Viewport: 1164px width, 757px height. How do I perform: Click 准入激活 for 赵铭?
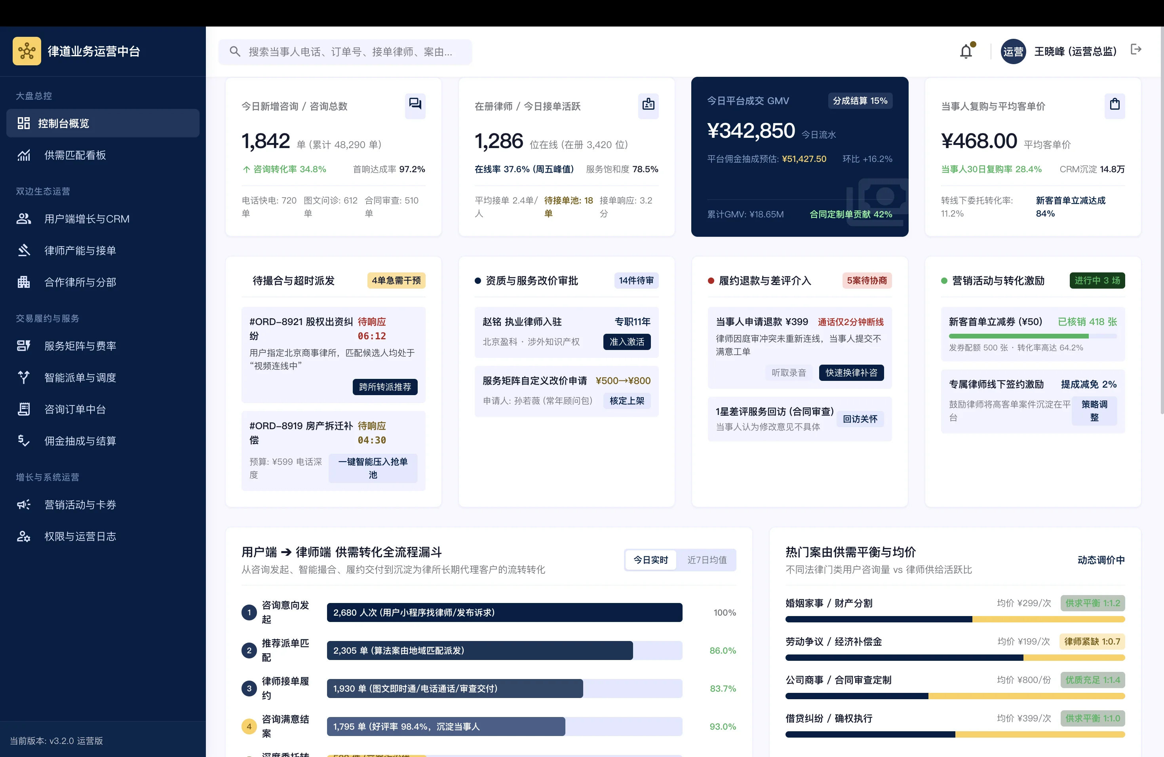pyautogui.click(x=627, y=342)
